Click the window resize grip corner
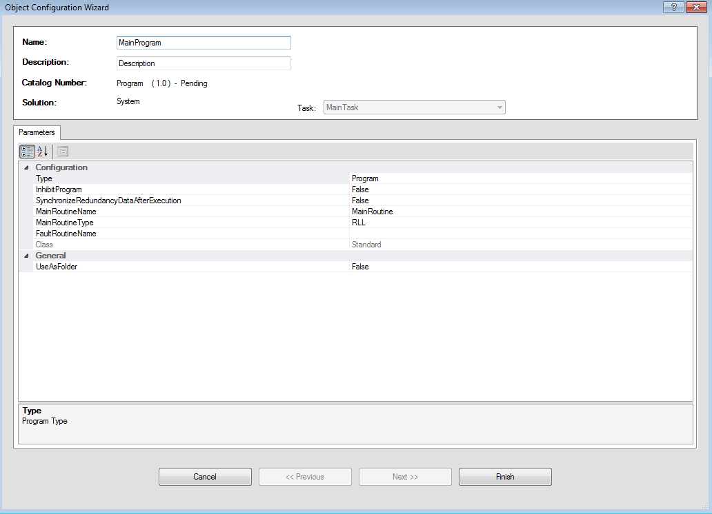 pos(704,505)
